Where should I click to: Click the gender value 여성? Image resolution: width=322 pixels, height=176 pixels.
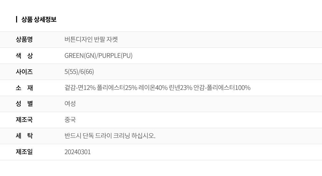(70, 104)
